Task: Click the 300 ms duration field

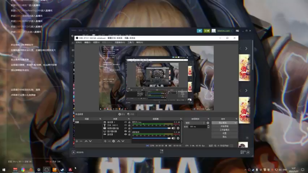Action: 198,127
